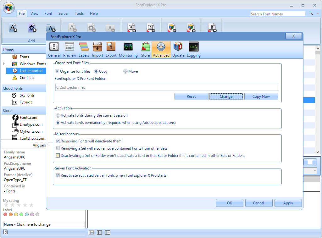Image resolution: width=322 pixels, height=238 pixels.
Task: Click the Add Fonts ribbon icon
Action: tap(13, 28)
